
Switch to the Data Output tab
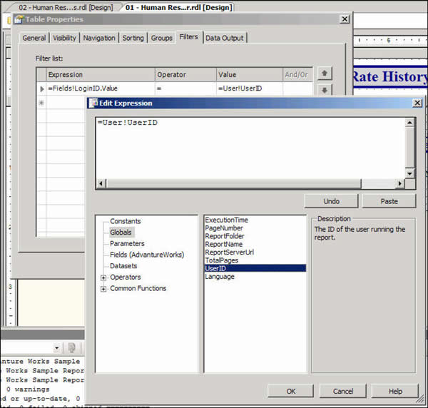click(x=224, y=38)
